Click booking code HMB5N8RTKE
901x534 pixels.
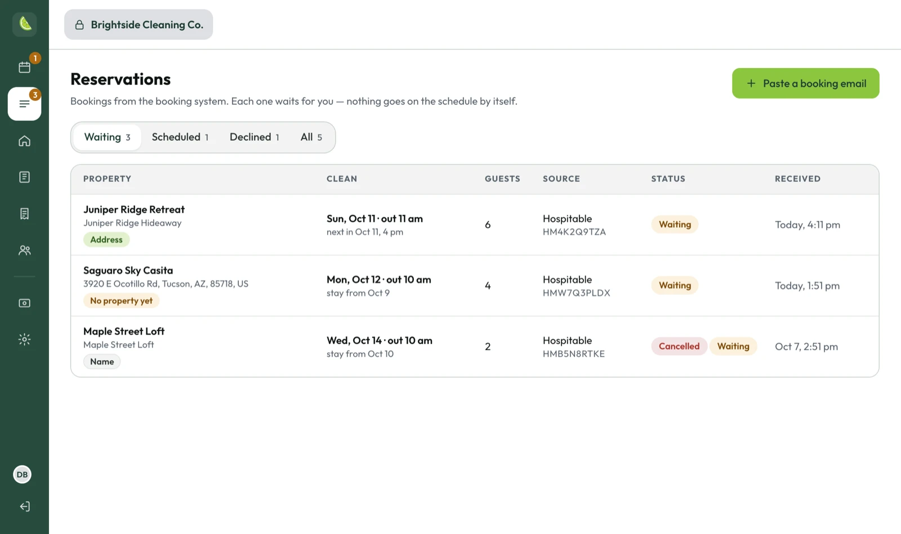(x=574, y=354)
